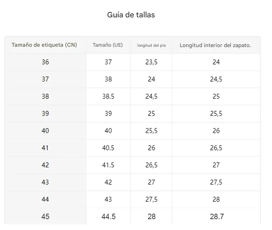The width and height of the screenshot is (272, 230).
Task: Click the 24,5 foot length cell
Action: point(151,96)
